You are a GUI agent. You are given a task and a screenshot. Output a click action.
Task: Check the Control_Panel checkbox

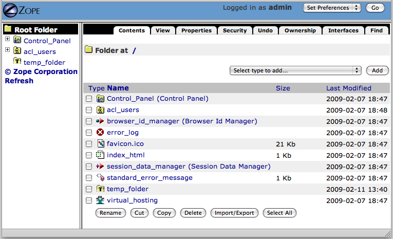tap(89, 99)
